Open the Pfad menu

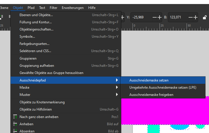(x=31, y=8)
